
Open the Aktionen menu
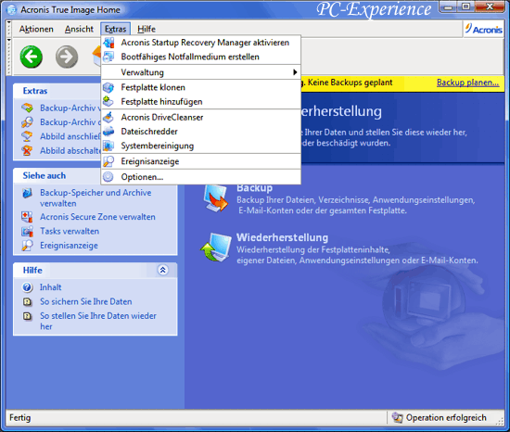point(36,29)
